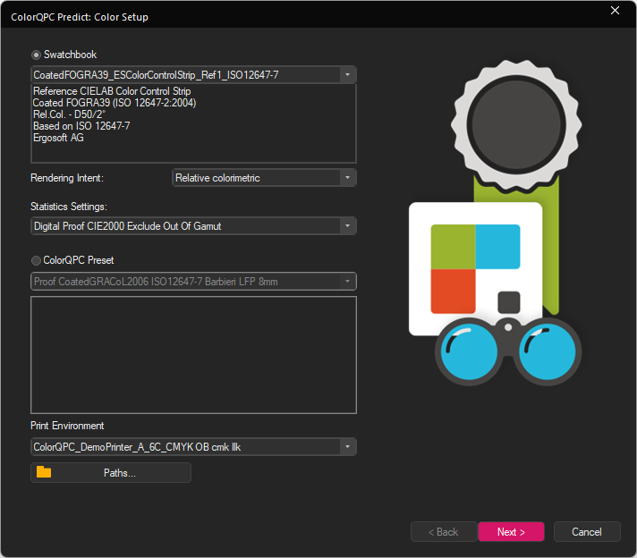Image resolution: width=637 pixels, height=558 pixels.
Task: Expand the Print Environment dropdown
Action: [x=193, y=447]
